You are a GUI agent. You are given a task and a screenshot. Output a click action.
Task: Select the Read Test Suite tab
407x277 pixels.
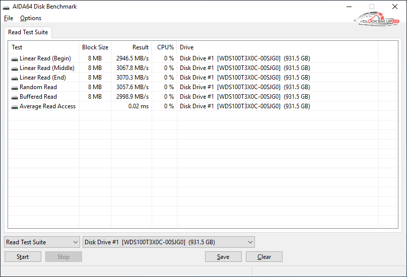28,32
